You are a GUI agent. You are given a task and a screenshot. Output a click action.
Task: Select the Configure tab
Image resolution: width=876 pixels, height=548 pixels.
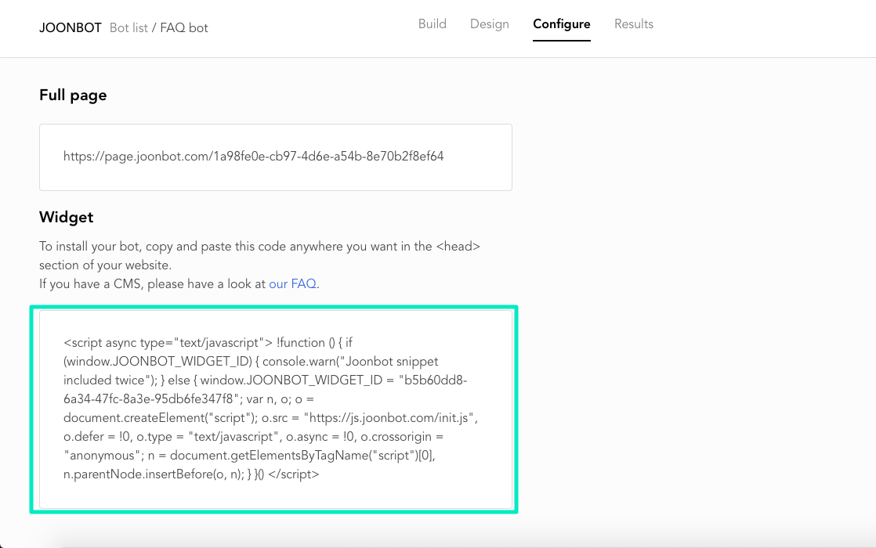pos(562,24)
